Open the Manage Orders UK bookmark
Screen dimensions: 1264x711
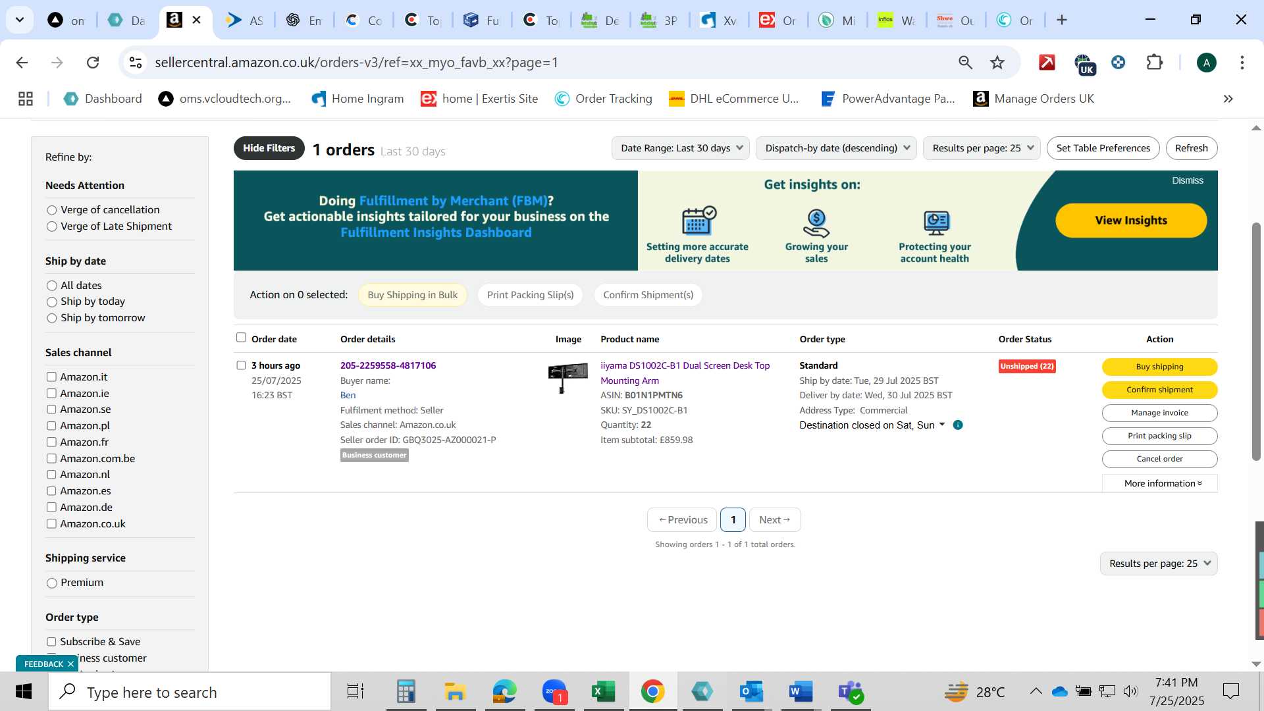click(1034, 99)
